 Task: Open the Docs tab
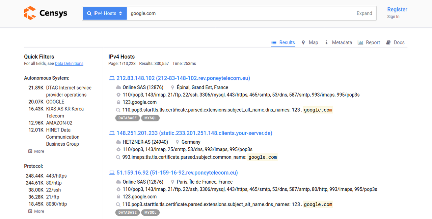tap(395, 42)
